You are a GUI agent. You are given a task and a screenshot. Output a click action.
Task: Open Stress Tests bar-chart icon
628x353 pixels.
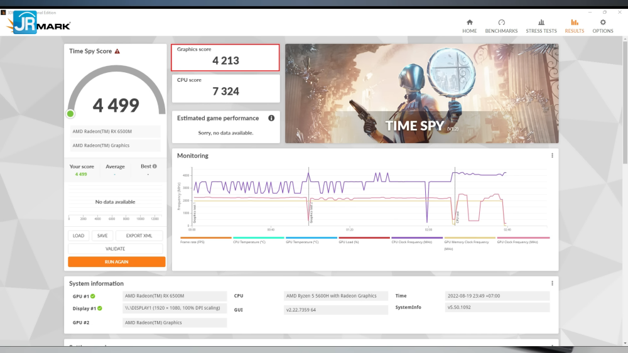[x=541, y=23]
